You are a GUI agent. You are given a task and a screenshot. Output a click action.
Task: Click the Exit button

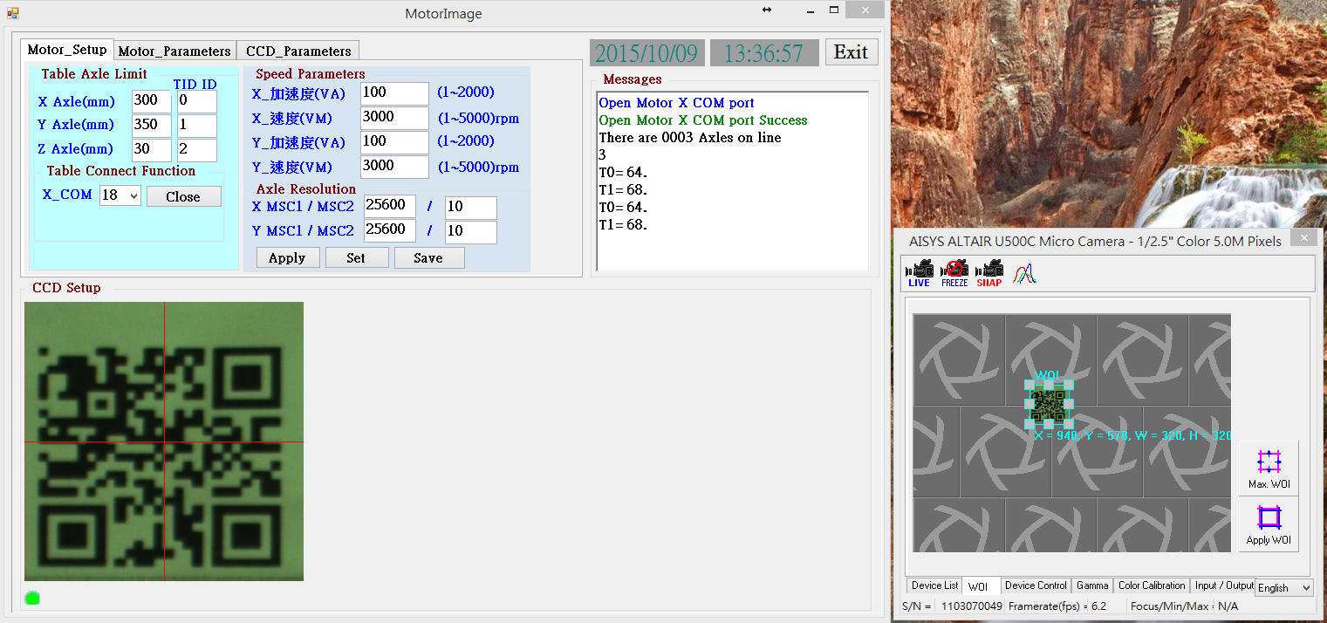tap(851, 52)
